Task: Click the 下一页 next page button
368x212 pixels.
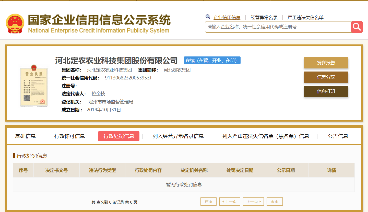Action: click(253, 202)
